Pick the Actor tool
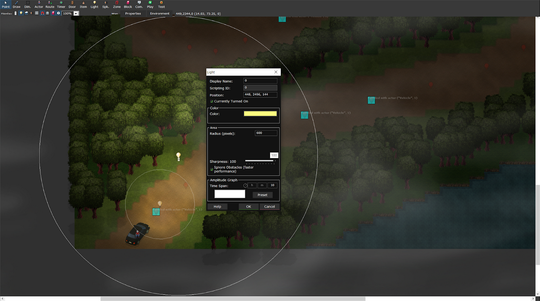540x301 pixels. coord(39,5)
